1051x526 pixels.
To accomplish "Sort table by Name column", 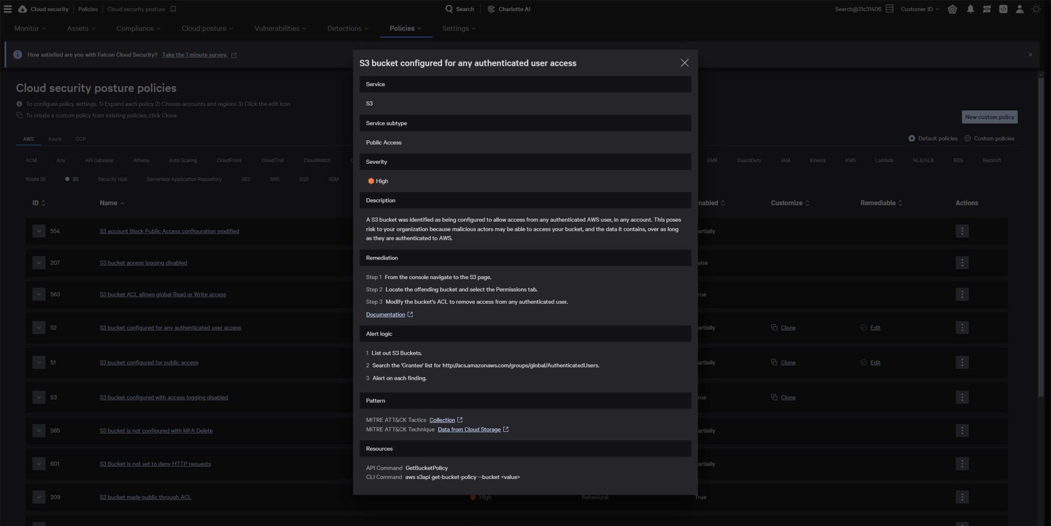I will pyautogui.click(x=112, y=203).
